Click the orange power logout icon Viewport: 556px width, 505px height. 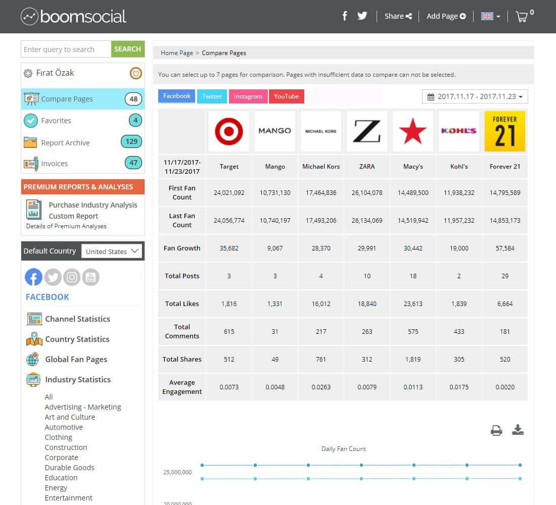[135, 73]
